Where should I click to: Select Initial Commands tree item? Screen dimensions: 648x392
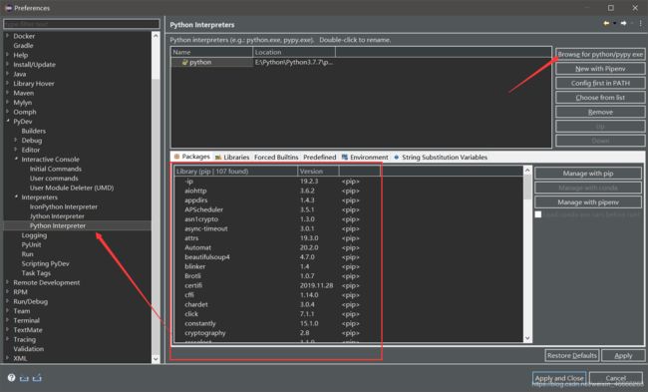click(56, 169)
